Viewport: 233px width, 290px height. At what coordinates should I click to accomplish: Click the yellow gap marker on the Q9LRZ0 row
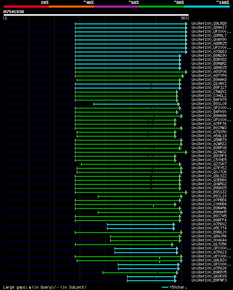point(160,262)
